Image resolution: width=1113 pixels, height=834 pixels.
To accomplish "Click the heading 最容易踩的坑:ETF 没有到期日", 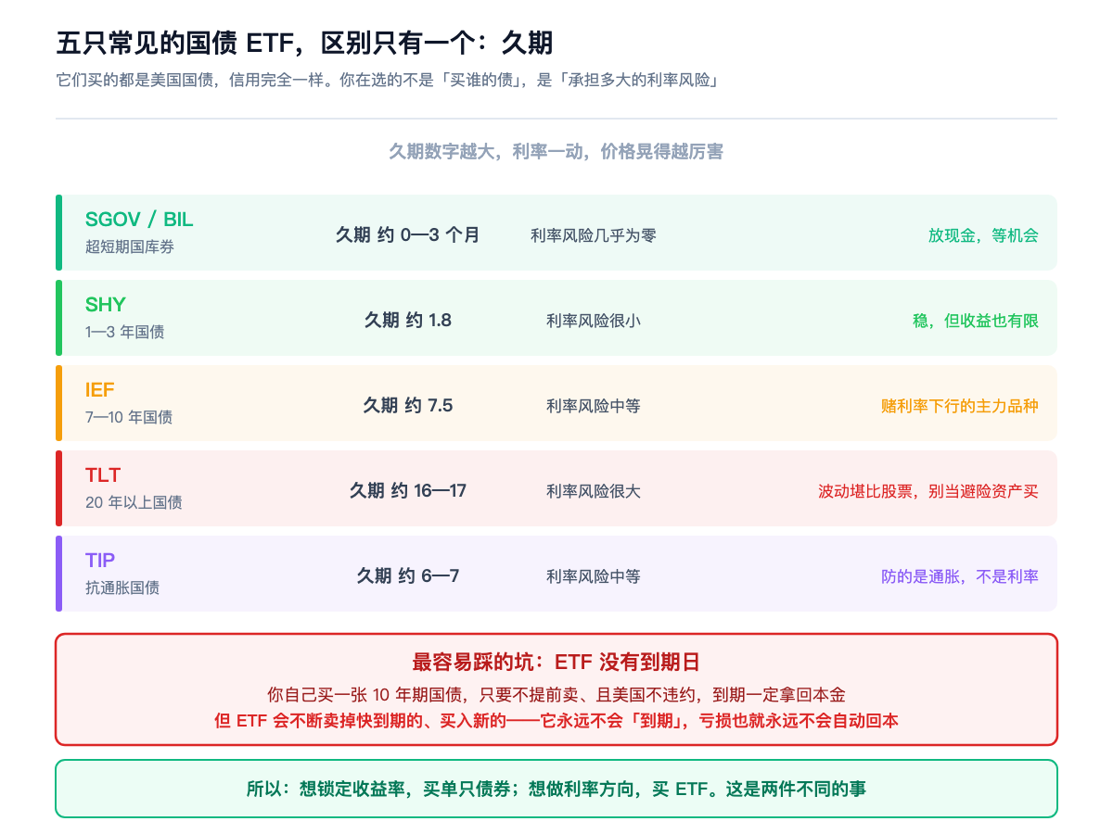I will pos(556,663).
